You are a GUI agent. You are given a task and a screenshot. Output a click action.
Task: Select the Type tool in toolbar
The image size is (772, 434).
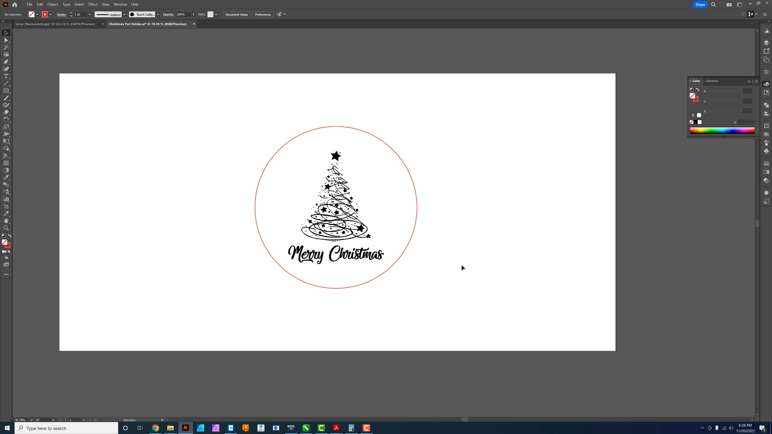click(x=6, y=76)
